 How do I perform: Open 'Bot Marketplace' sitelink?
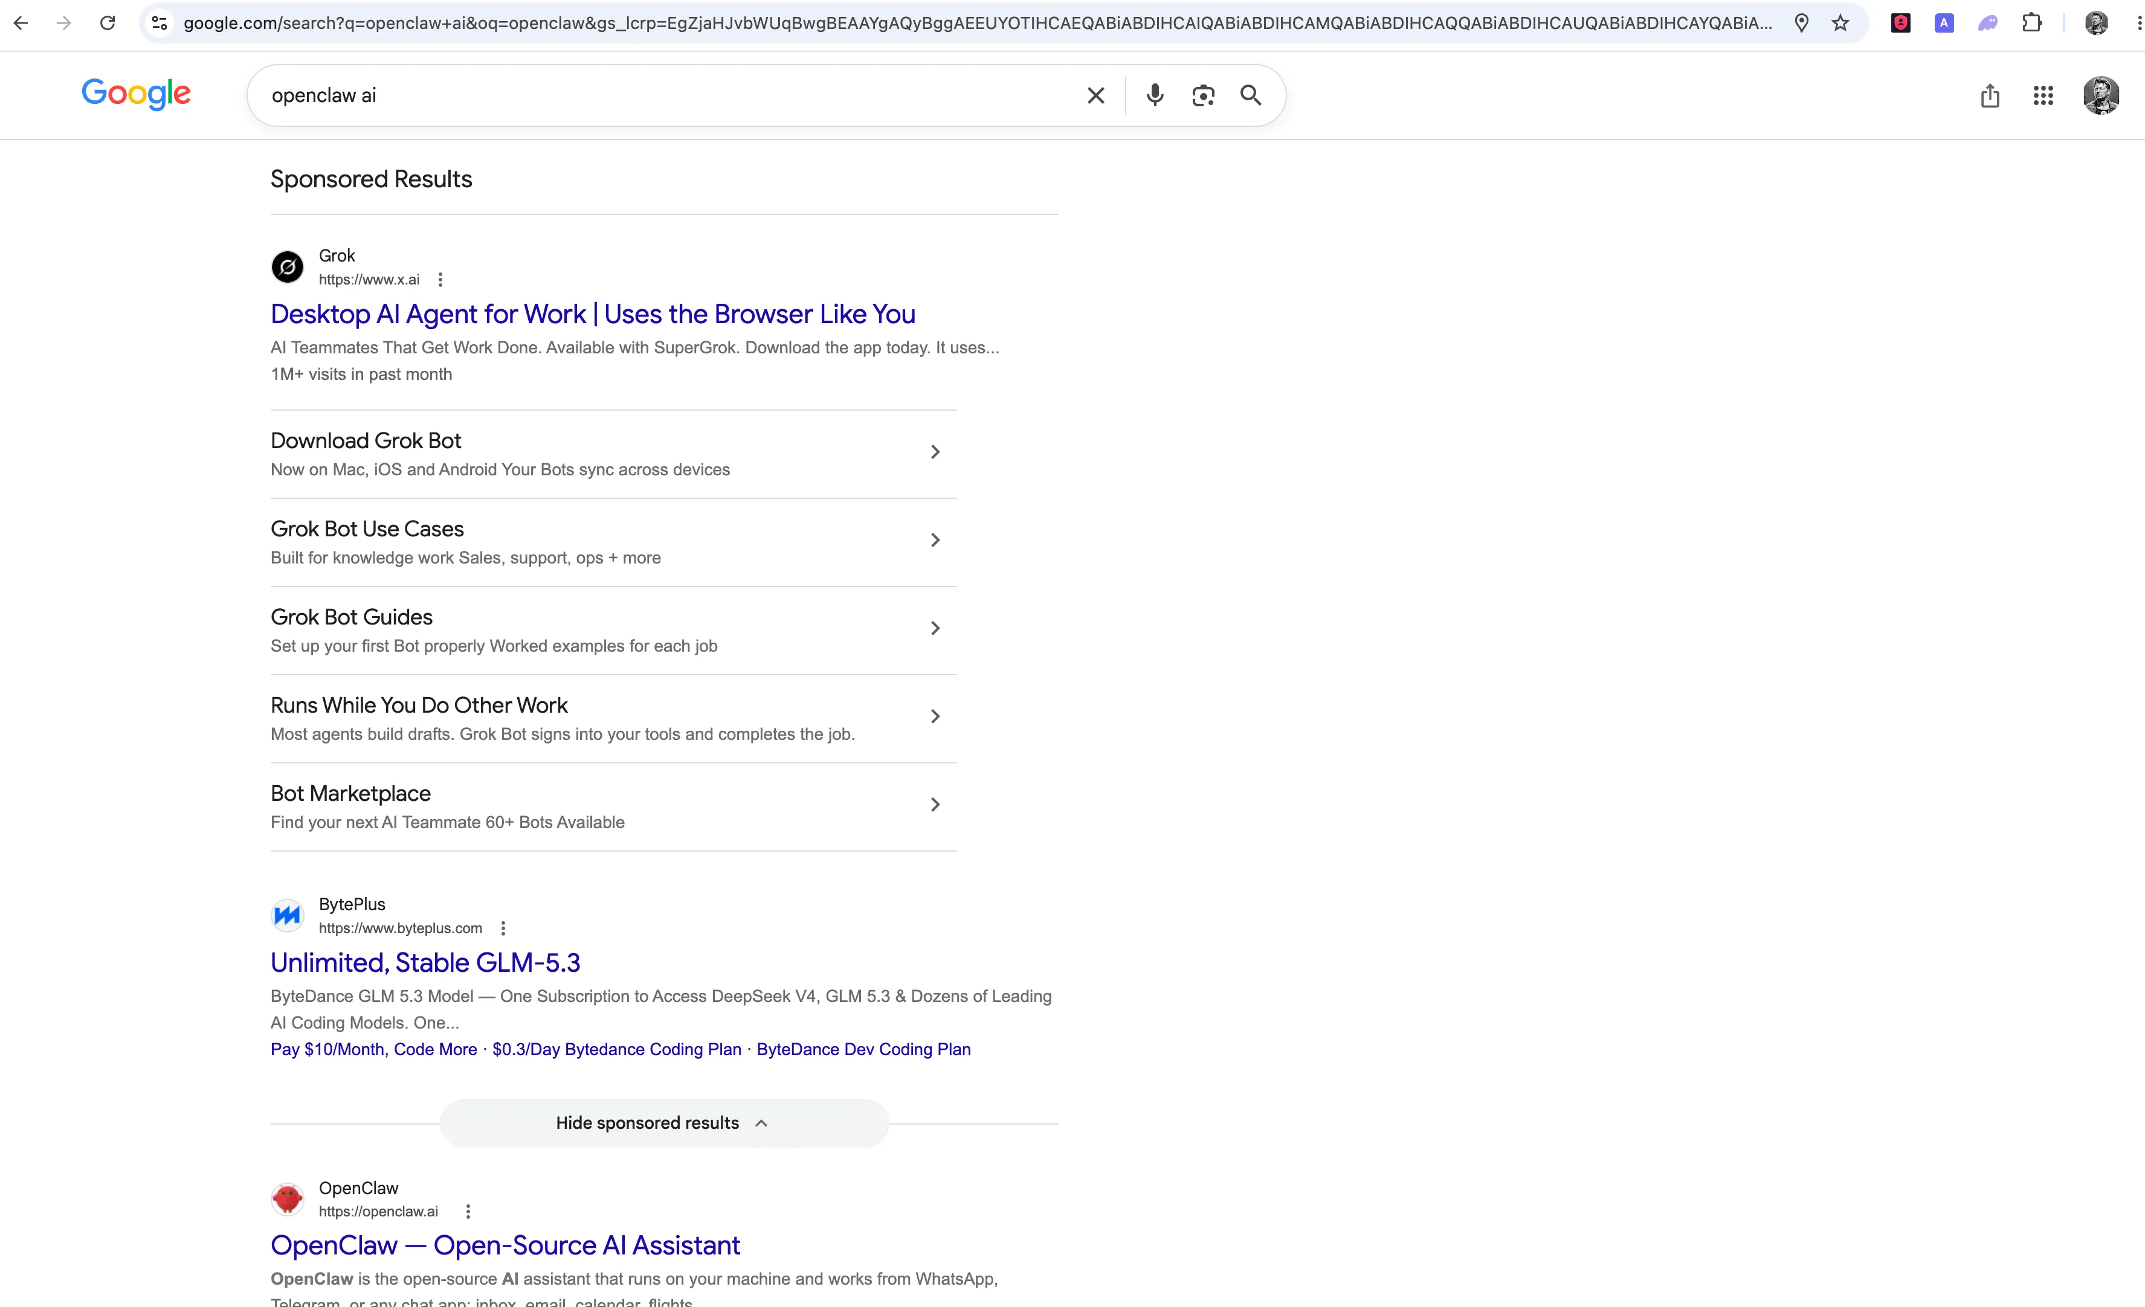pos(613,806)
